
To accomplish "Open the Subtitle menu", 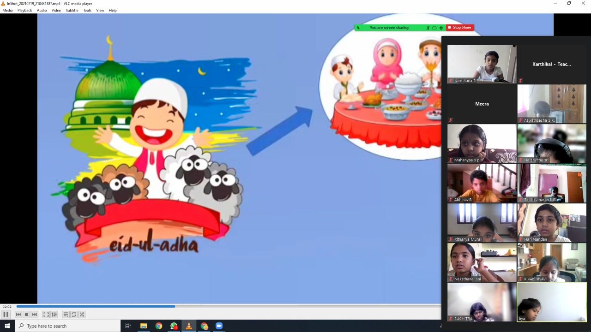I will tap(72, 10).
